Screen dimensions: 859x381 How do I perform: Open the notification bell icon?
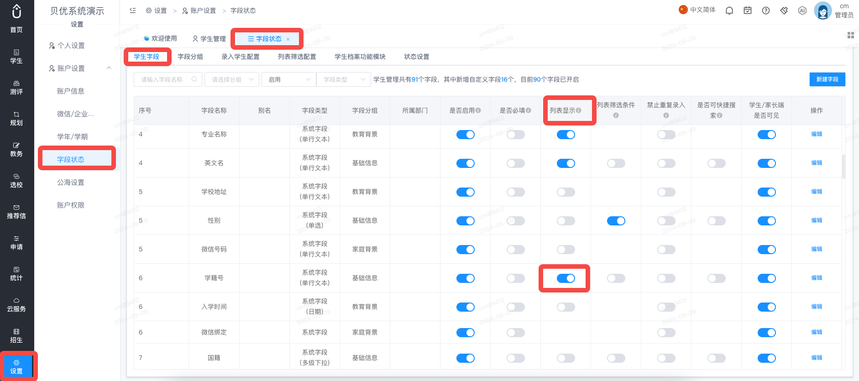[x=729, y=10]
